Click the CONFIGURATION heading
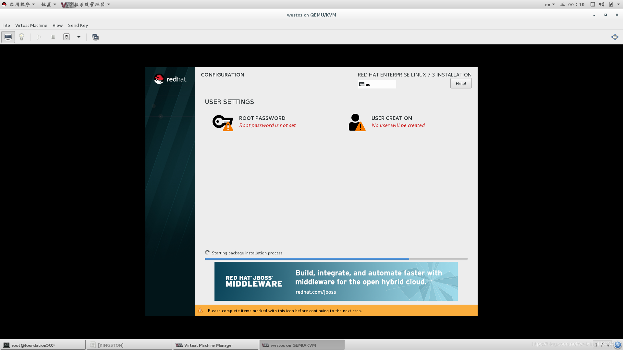Image resolution: width=623 pixels, height=350 pixels. (223, 75)
